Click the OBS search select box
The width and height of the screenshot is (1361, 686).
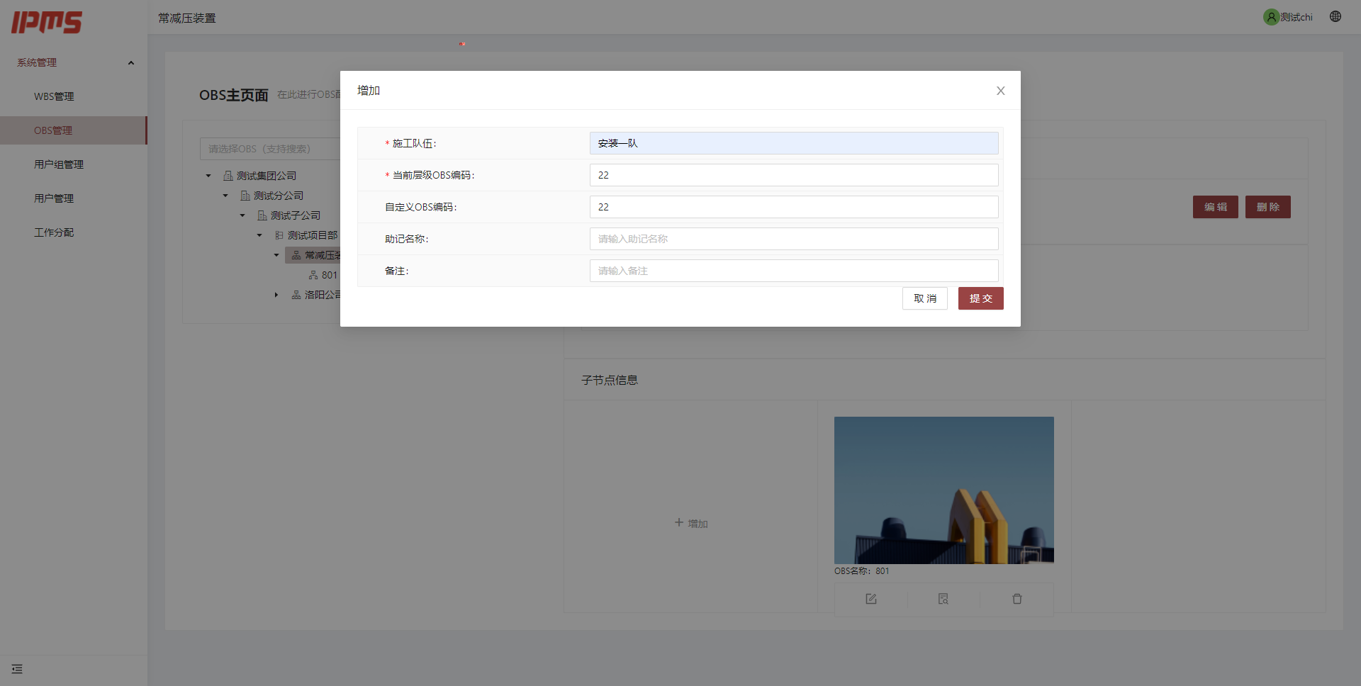(x=270, y=149)
